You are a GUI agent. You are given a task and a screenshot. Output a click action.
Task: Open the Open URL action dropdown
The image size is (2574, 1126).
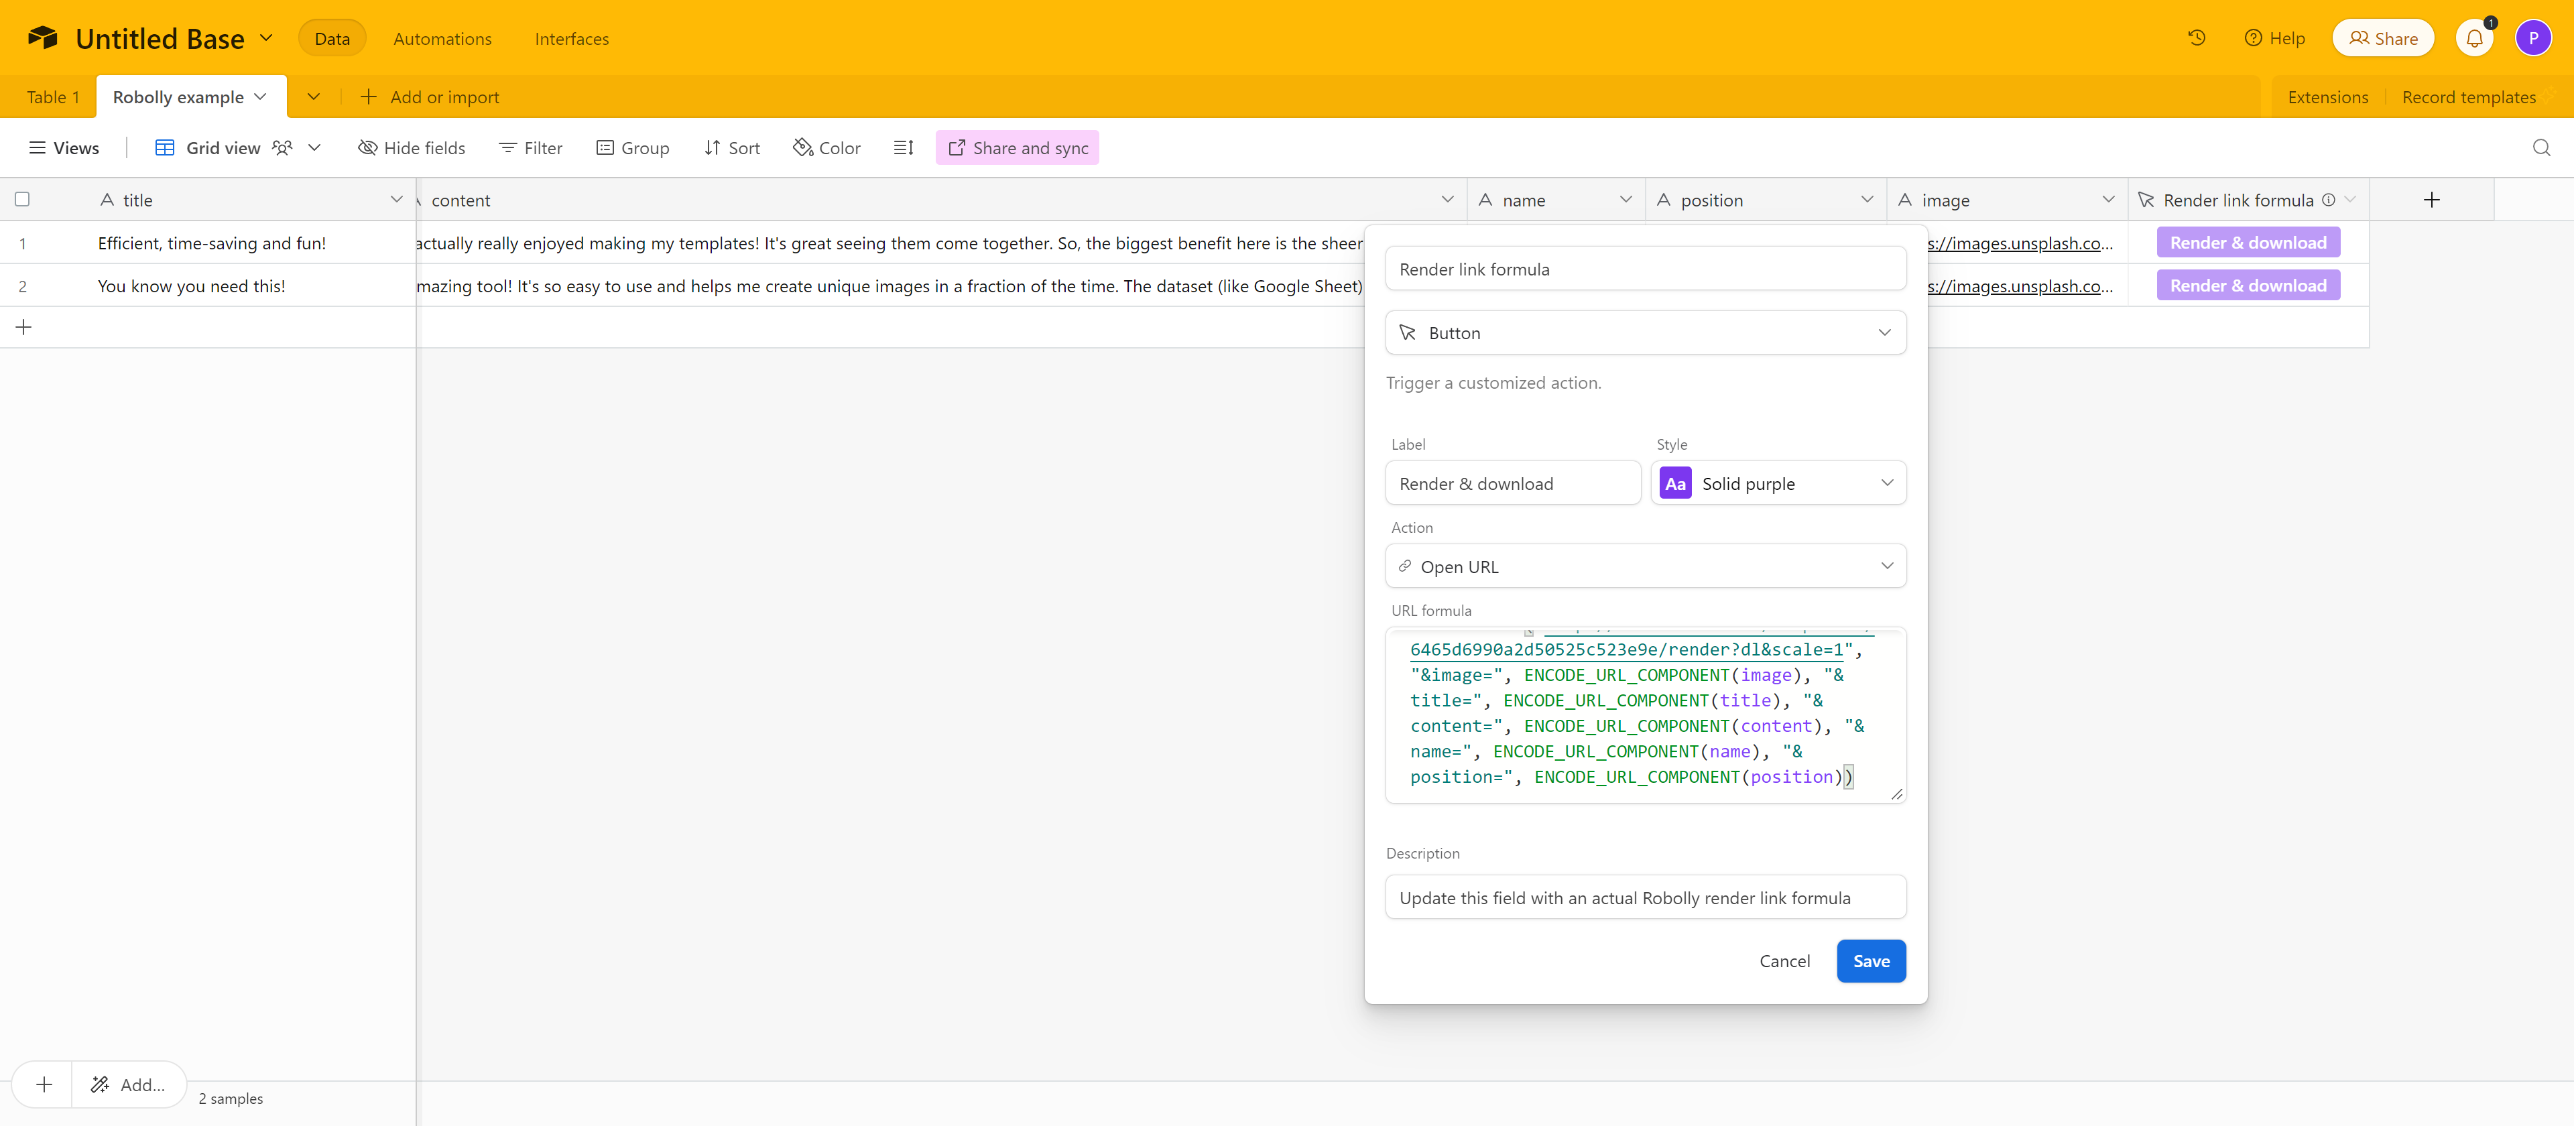[x=1646, y=566]
